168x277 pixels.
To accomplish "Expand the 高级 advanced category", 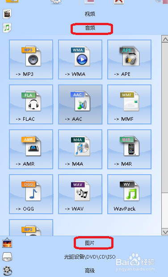I will coord(90,270).
